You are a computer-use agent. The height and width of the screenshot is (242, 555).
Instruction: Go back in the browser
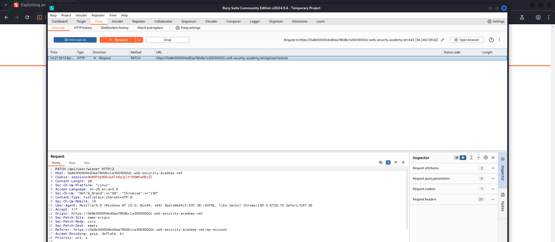tap(6, 17)
